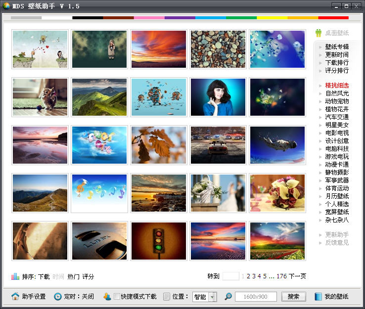The width and height of the screenshot is (365, 309).
Task: Click the 转到 page number input box
Action: tap(230, 276)
